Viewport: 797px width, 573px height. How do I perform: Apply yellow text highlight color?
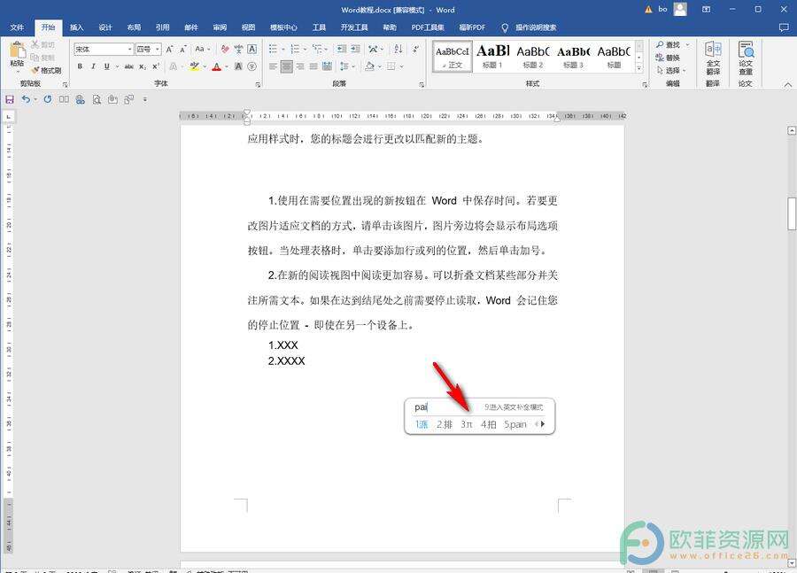pyautogui.click(x=194, y=66)
